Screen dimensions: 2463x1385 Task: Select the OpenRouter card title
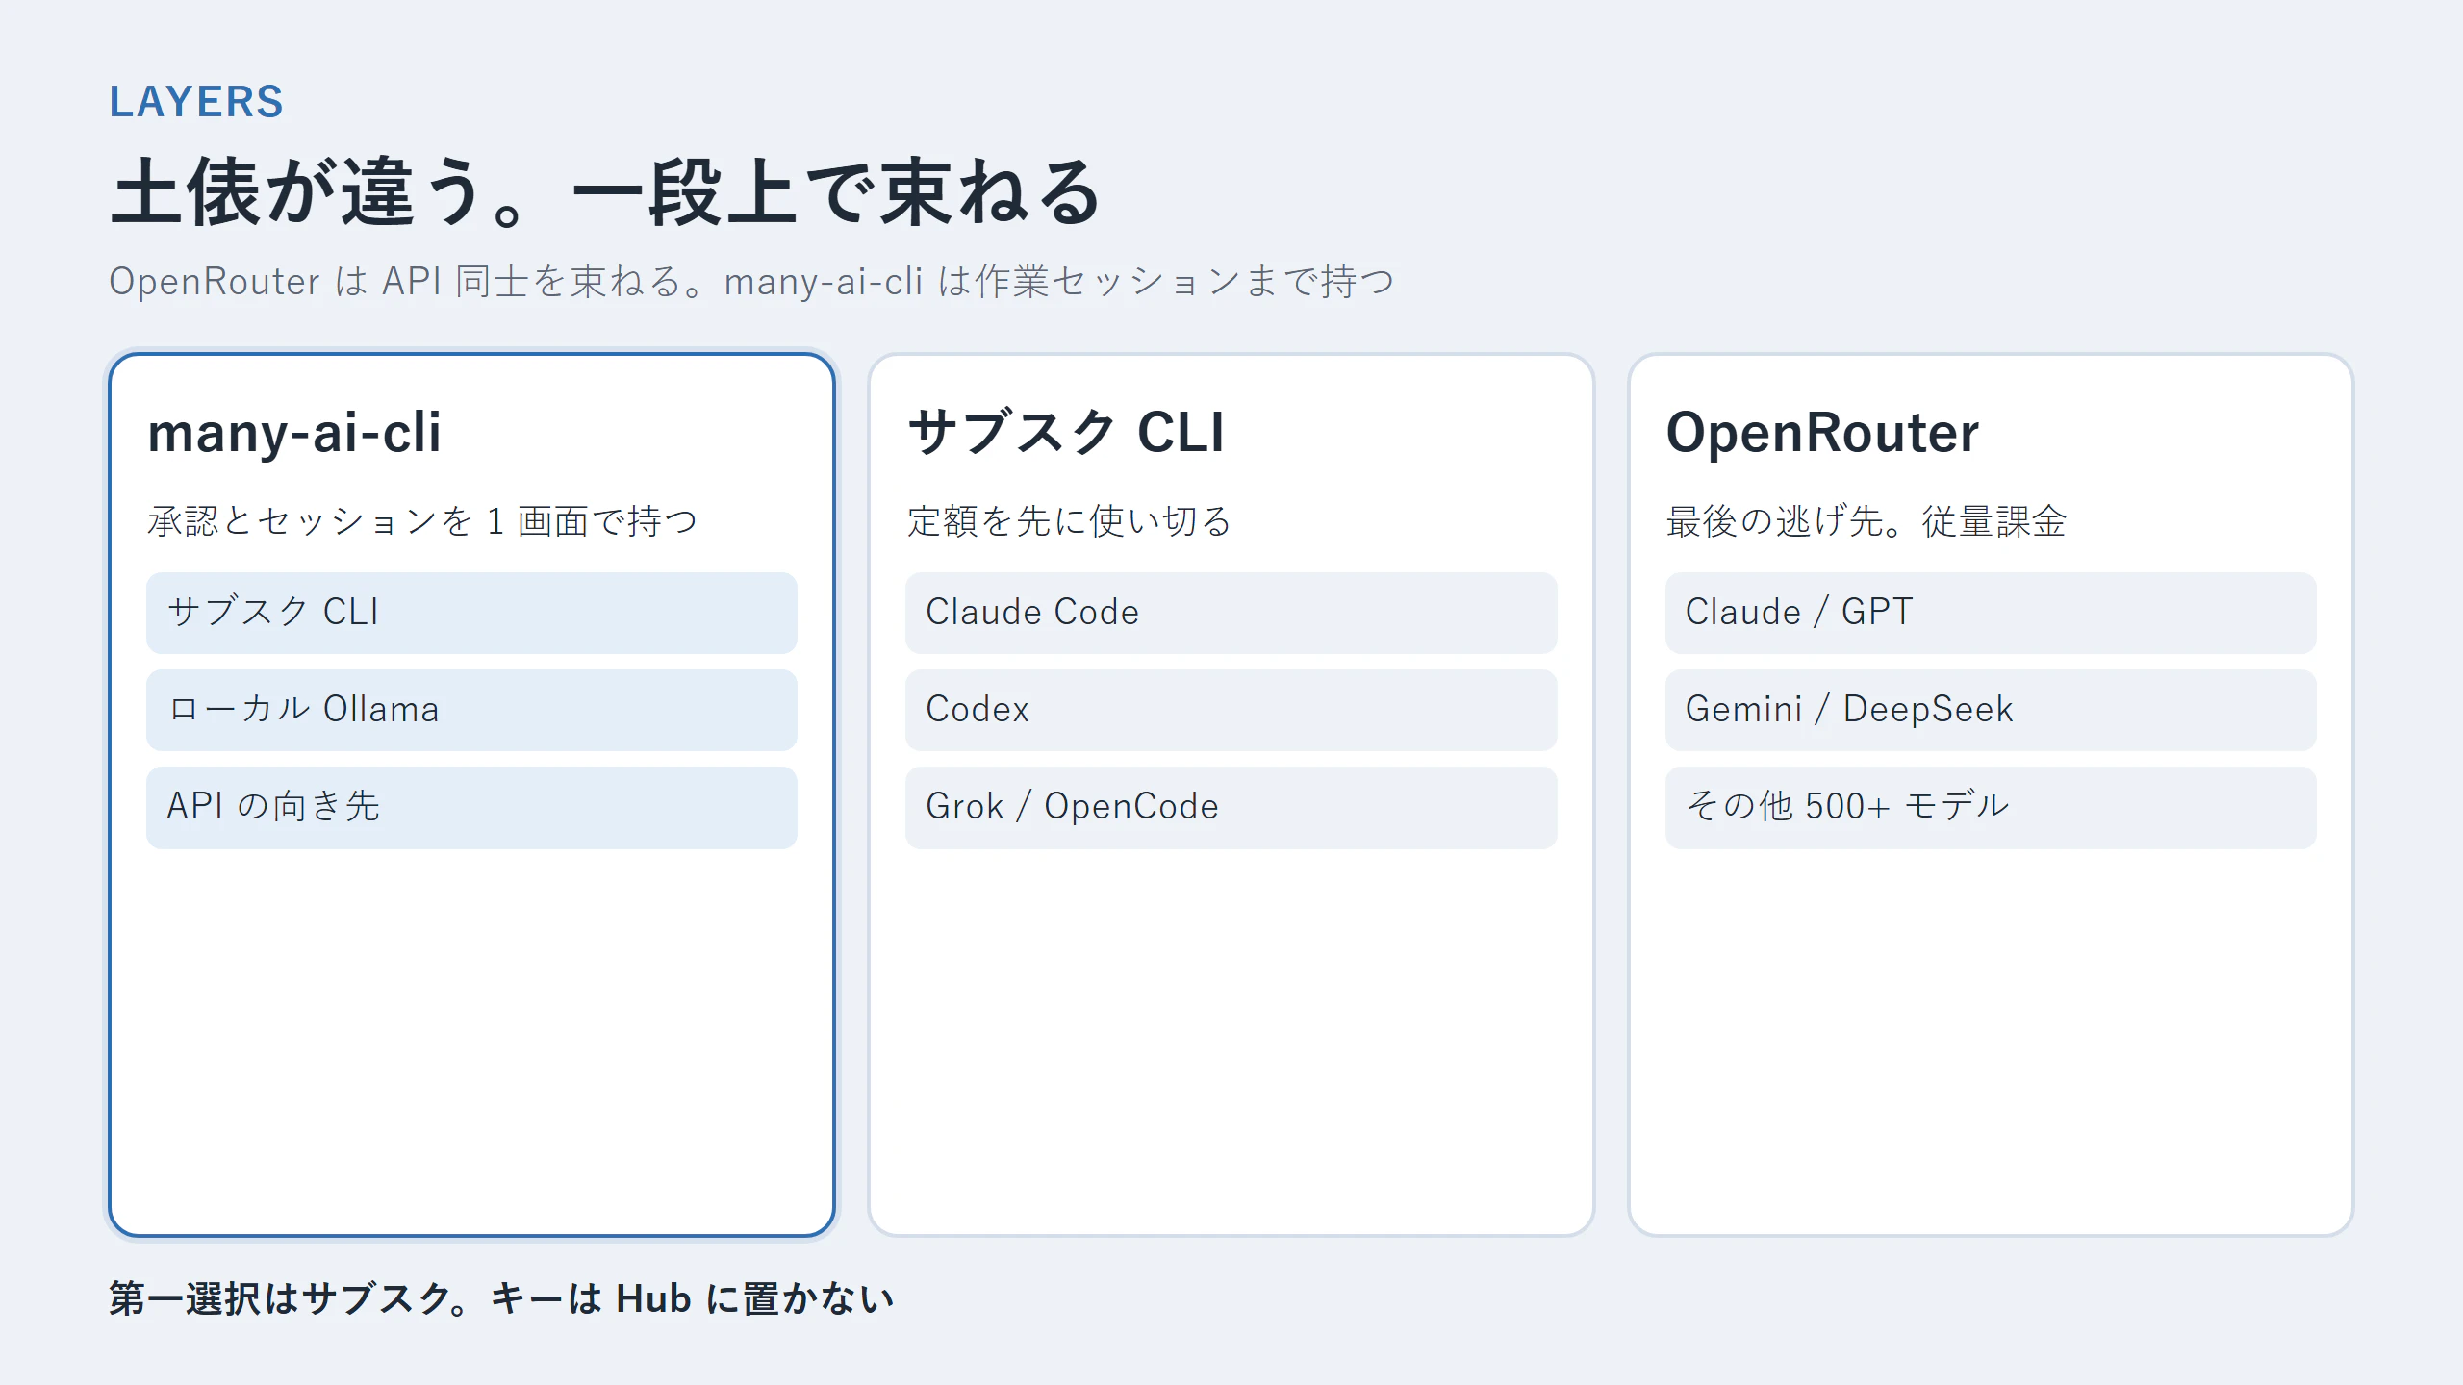[x=1823, y=432]
